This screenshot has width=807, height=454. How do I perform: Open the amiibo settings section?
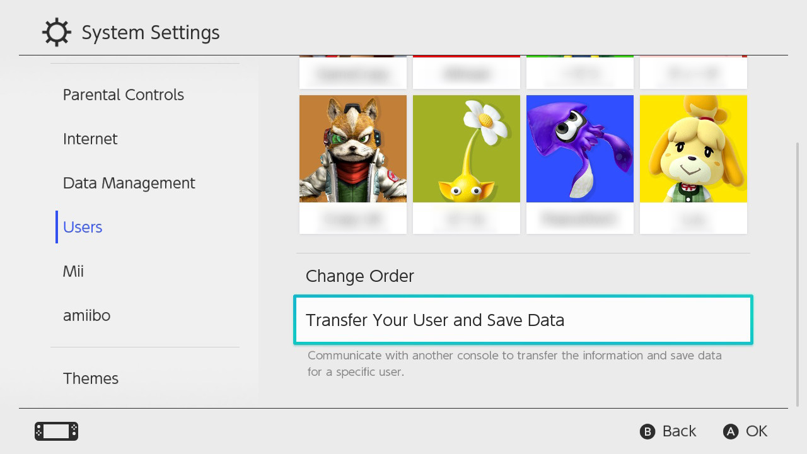(87, 315)
